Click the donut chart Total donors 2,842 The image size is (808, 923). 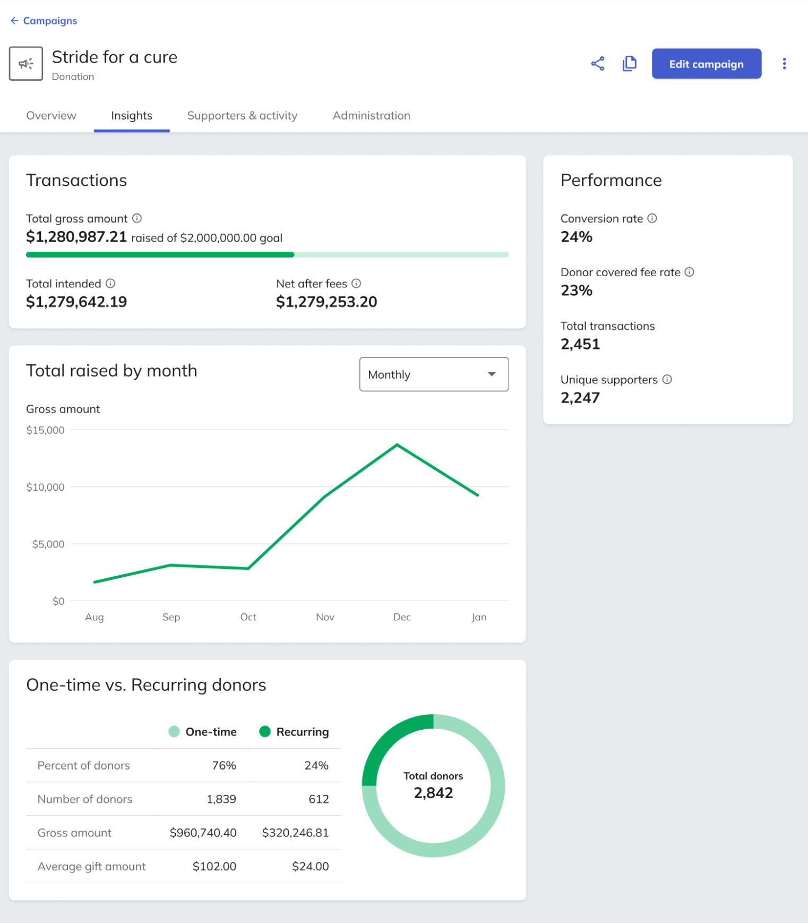click(433, 785)
